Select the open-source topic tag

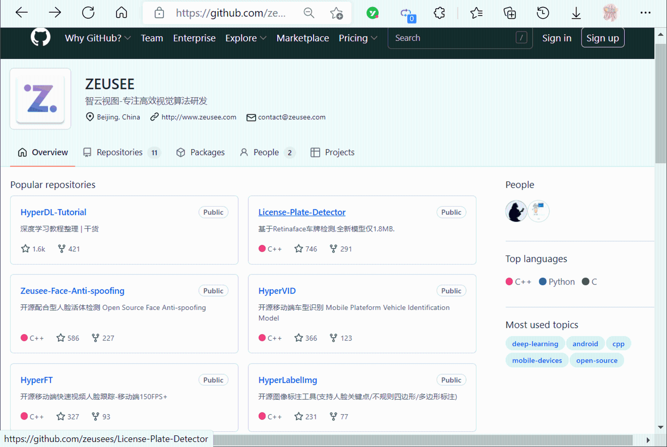pos(597,360)
